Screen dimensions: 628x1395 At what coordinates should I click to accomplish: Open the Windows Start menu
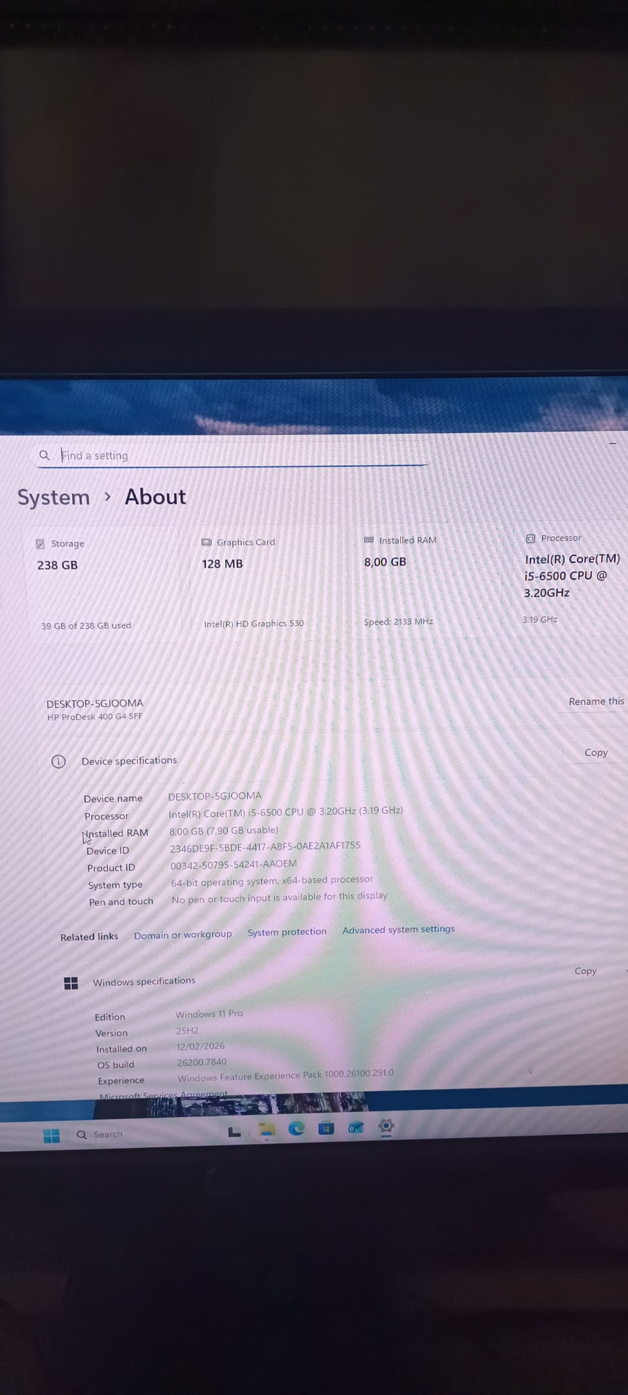click(x=51, y=1136)
